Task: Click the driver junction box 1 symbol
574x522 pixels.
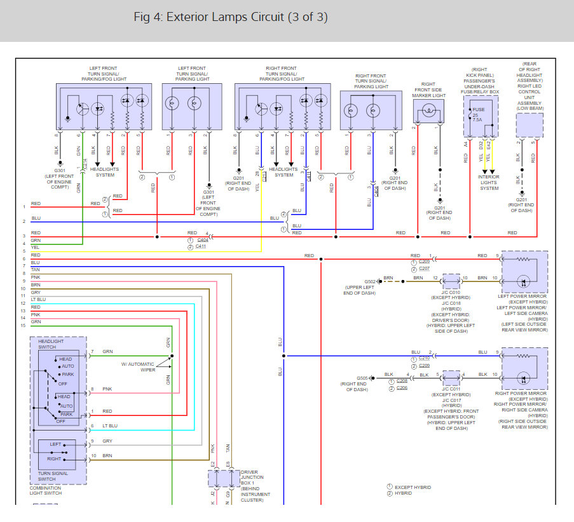Action: pyautogui.click(x=223, y=478)
